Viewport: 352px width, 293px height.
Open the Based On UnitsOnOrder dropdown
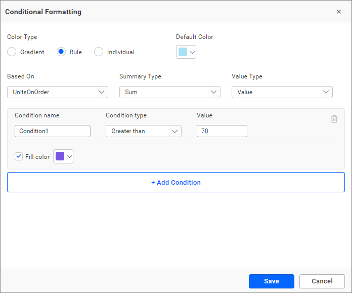pyautogui.click(x=57, y=92)
